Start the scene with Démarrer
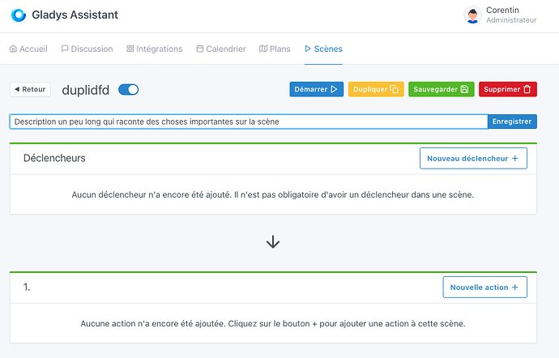Image resolution: width=559 pixels, height=358 pixels. [316, 89]
